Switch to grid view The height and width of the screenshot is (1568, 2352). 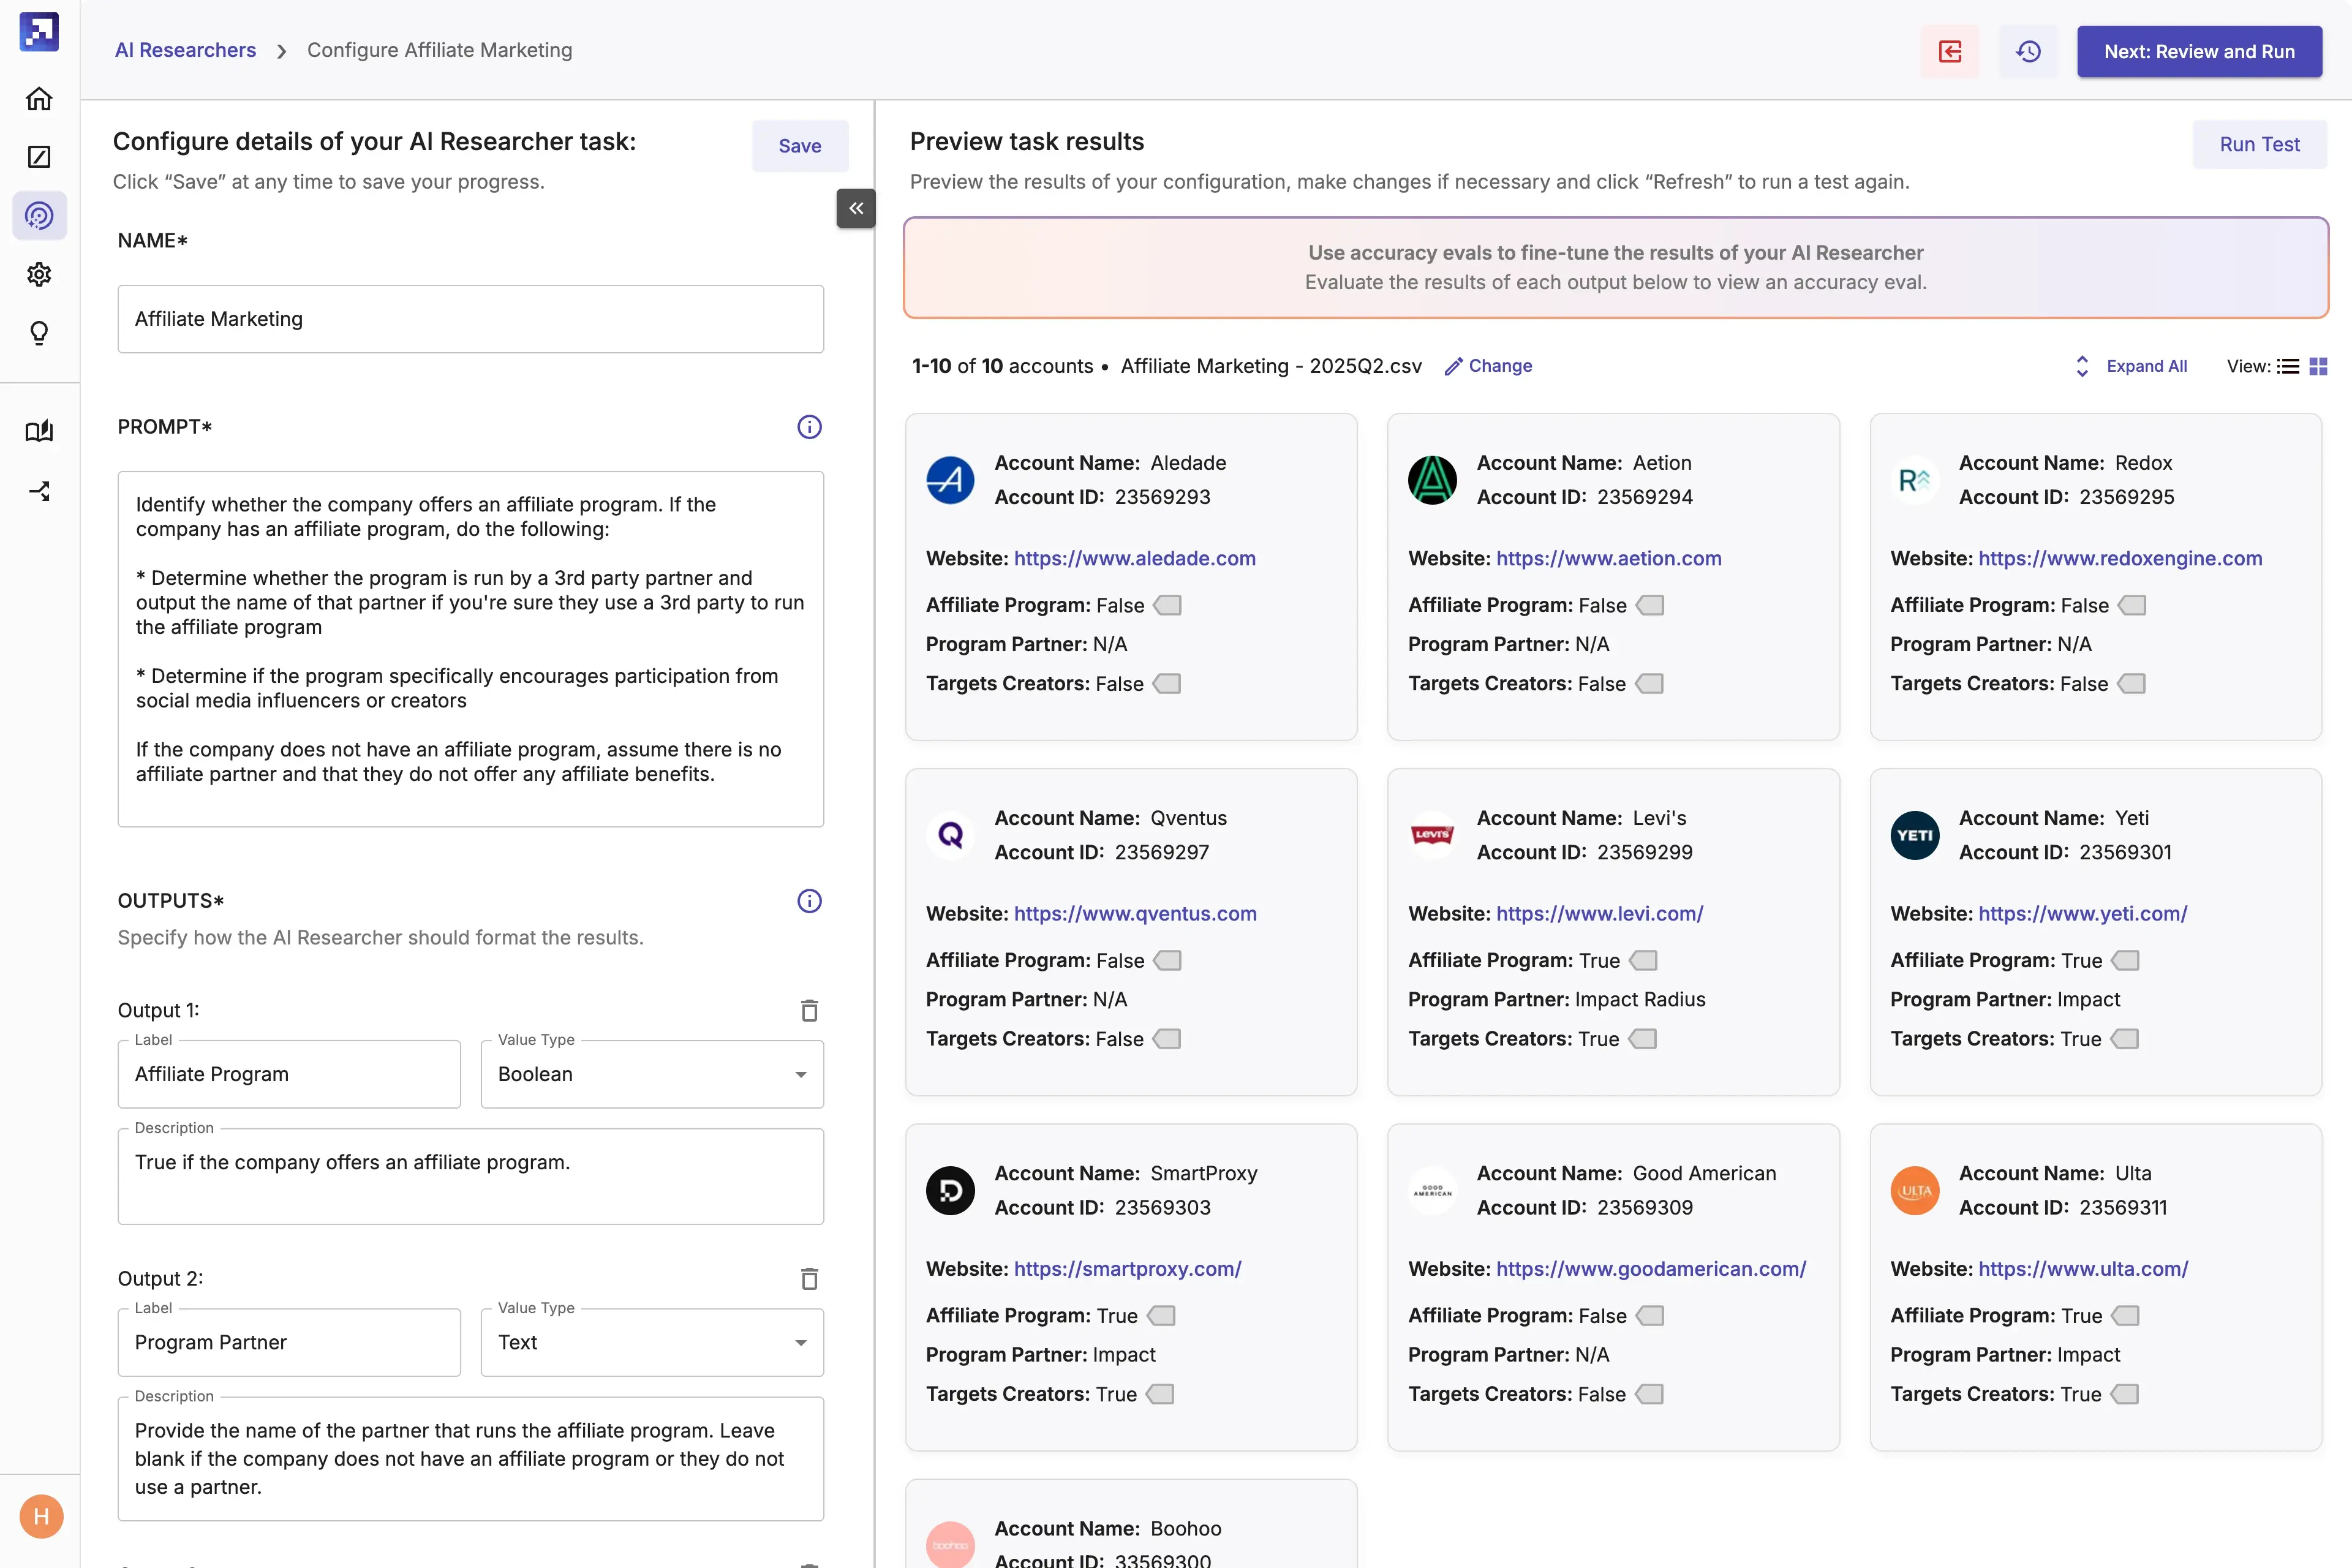pyautogui.click(x=2318, y=366)
